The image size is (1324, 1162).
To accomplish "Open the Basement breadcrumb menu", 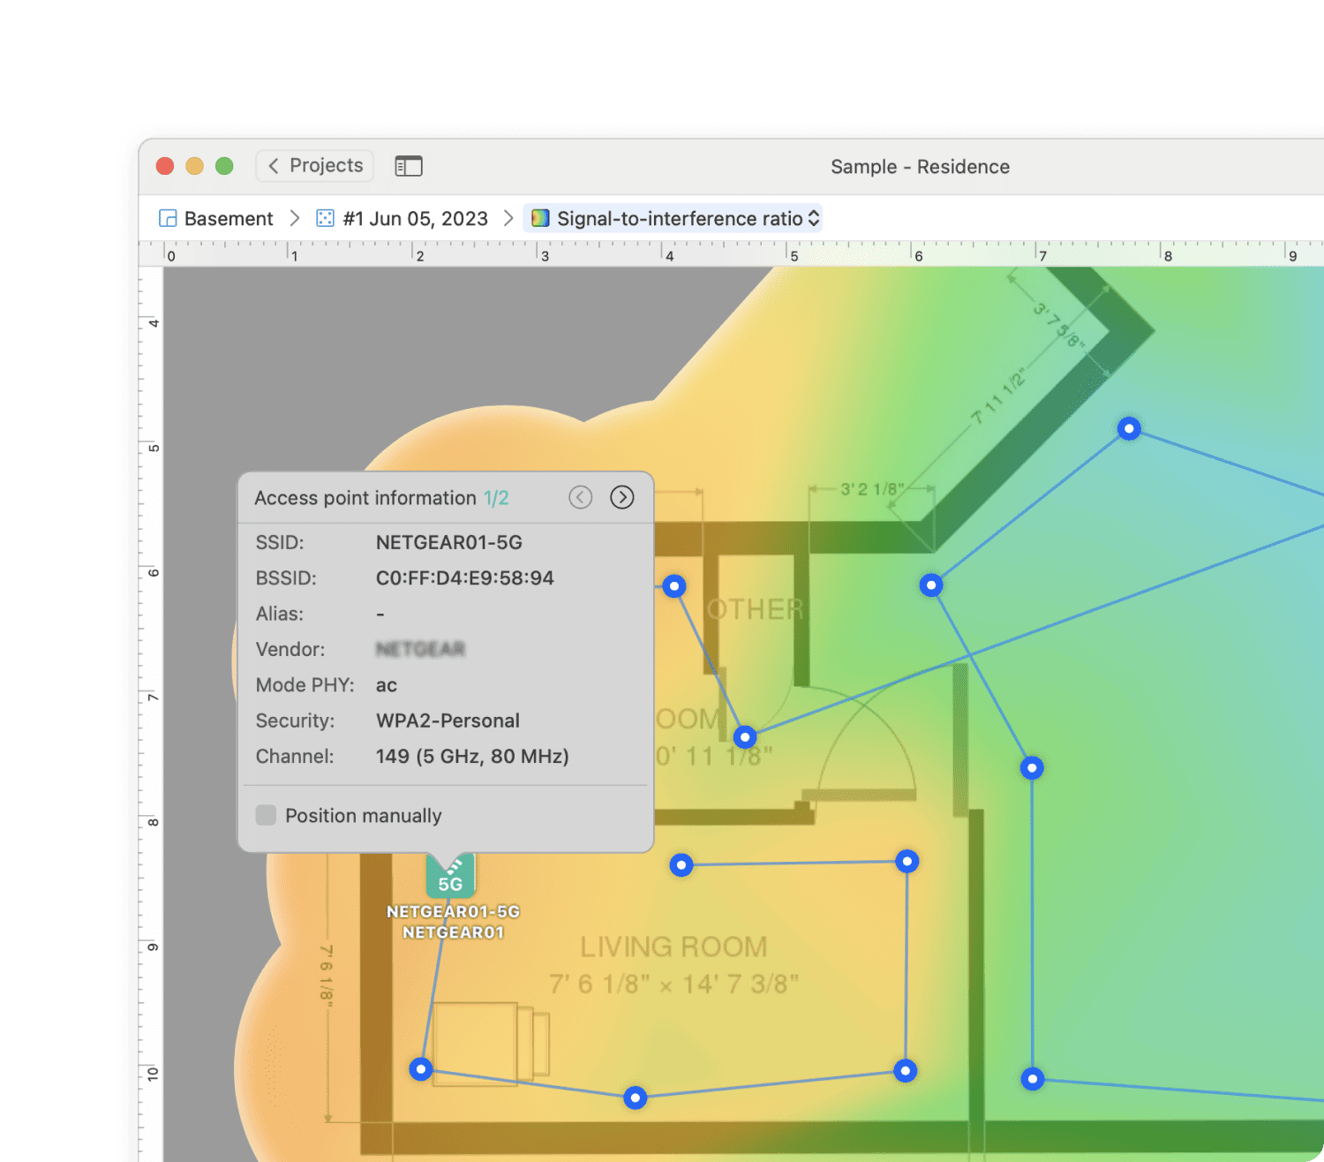I will 228,218.
